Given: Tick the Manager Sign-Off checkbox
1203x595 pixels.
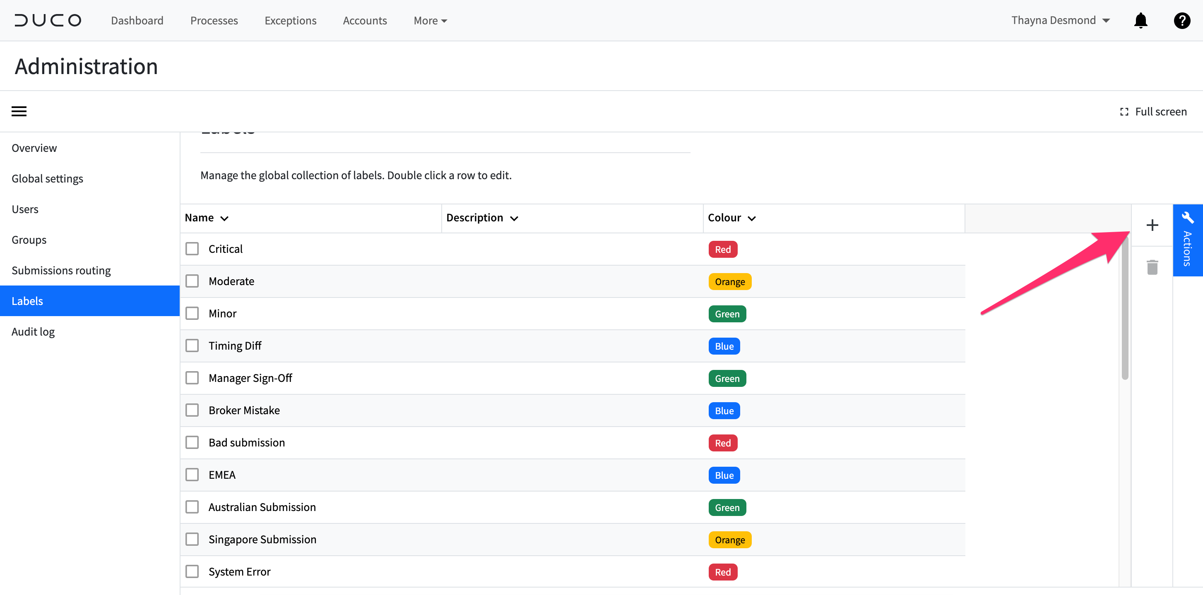Looking at the screenshot, I should (x=192, y=377).
